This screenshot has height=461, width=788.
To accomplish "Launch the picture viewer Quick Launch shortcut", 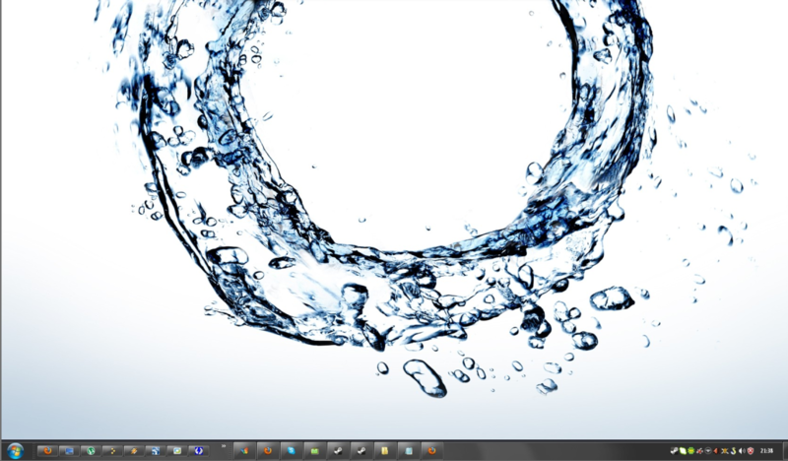I will pos(177,450).
